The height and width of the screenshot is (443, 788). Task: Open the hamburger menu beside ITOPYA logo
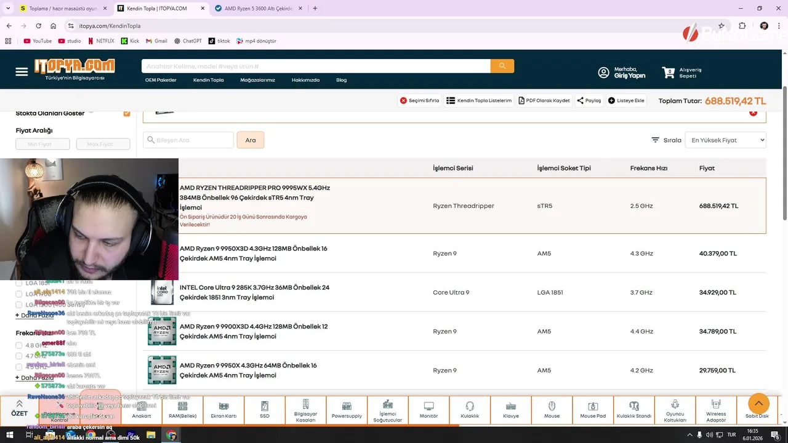22,72
